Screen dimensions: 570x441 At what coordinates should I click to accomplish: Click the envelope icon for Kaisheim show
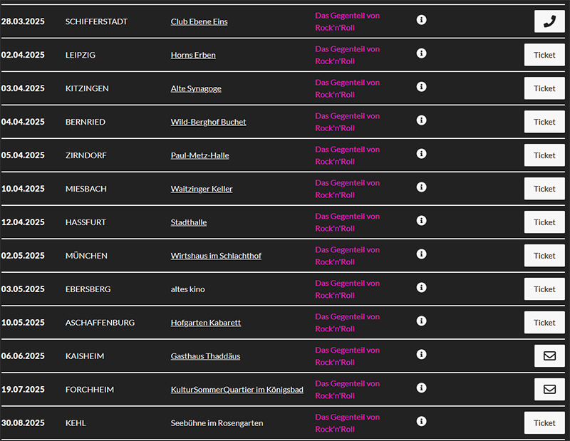click(549, 356)
